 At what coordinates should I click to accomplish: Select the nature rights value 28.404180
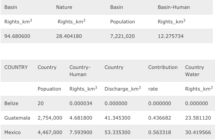(69, 36)
